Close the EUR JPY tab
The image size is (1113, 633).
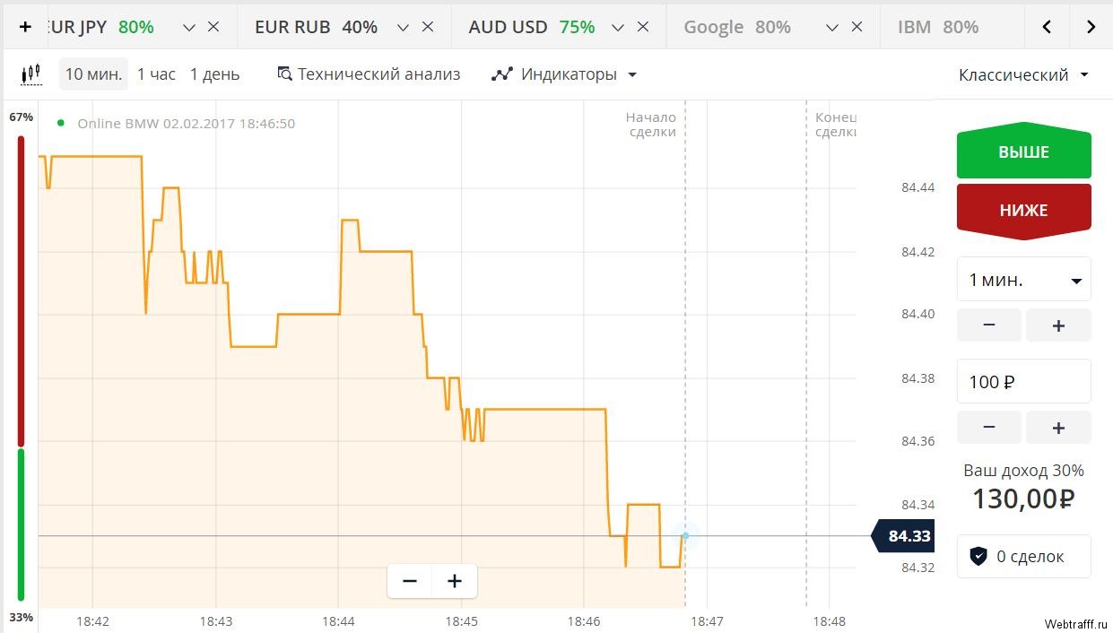coord(213,27)
